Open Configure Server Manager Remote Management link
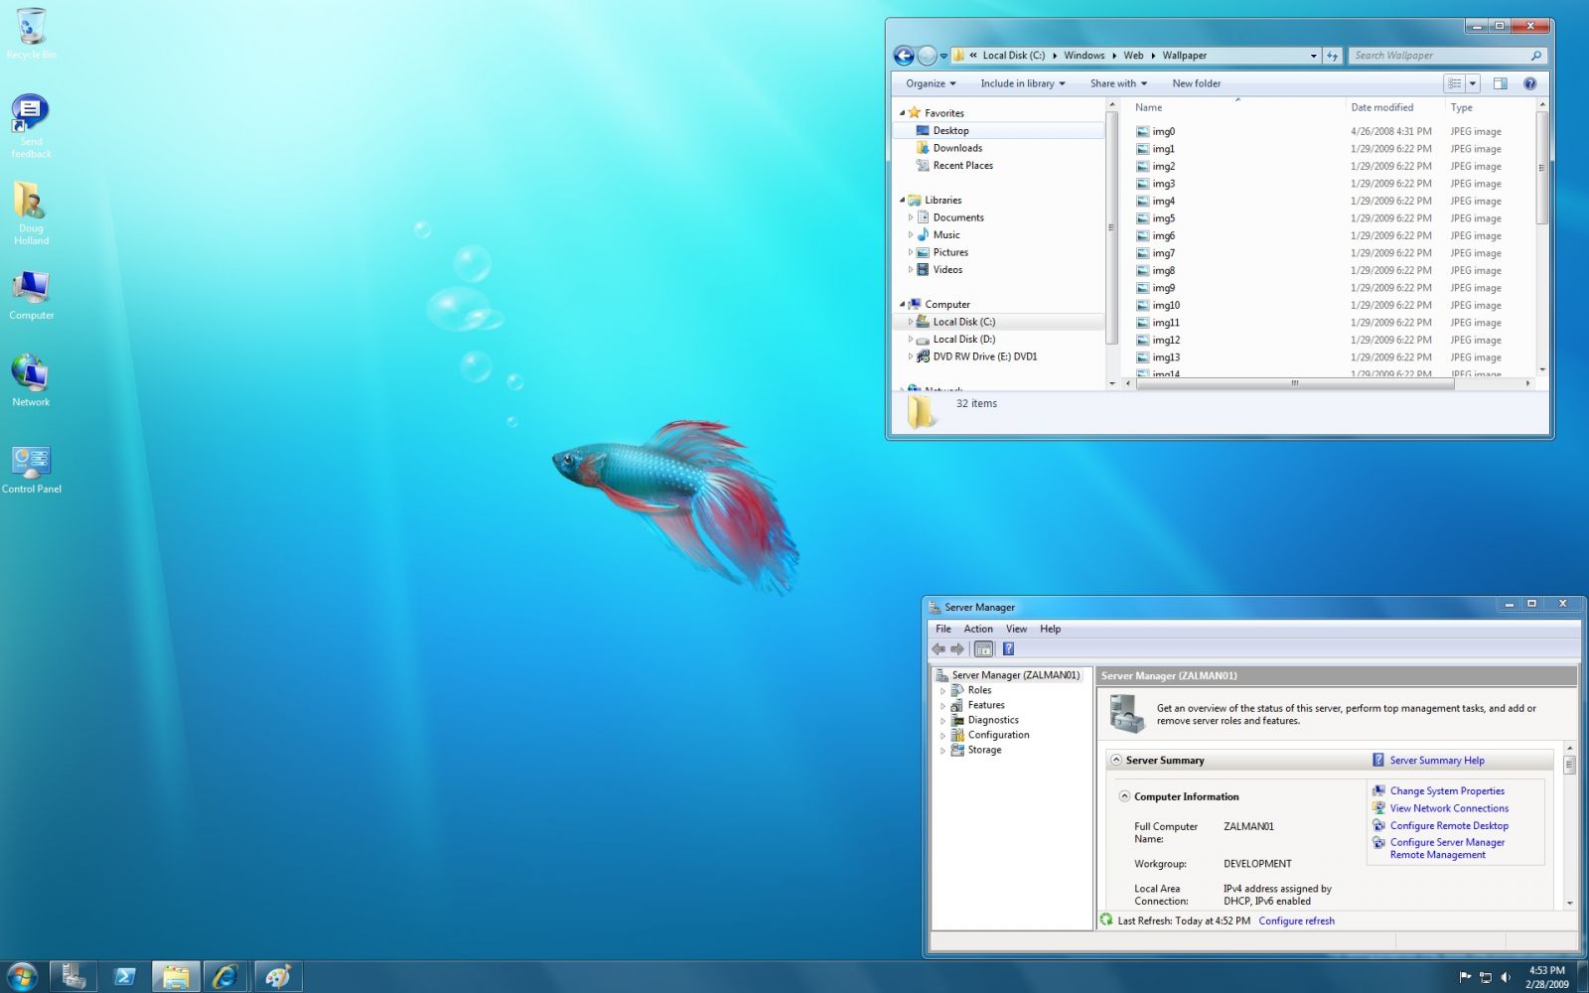1589x993 pixels. (x=1447, y=848)
